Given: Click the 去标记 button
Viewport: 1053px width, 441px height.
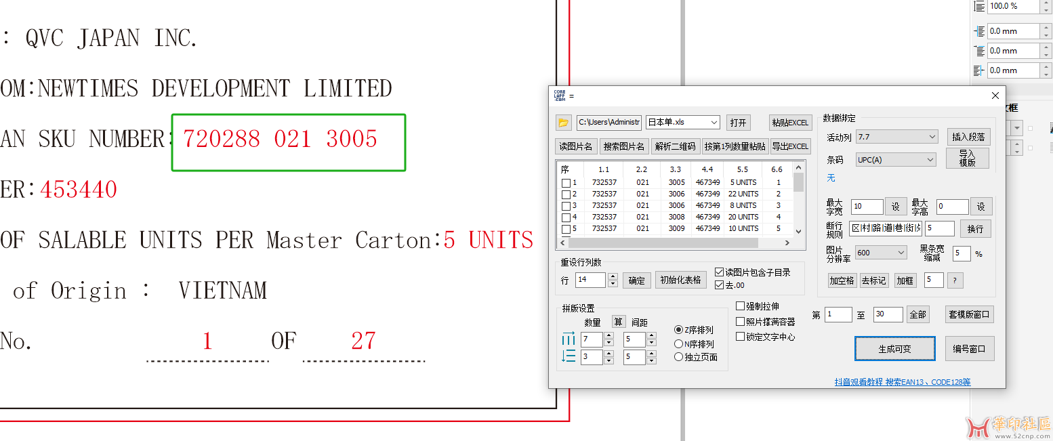Looking at the screenshot, I should pos(873,280).
